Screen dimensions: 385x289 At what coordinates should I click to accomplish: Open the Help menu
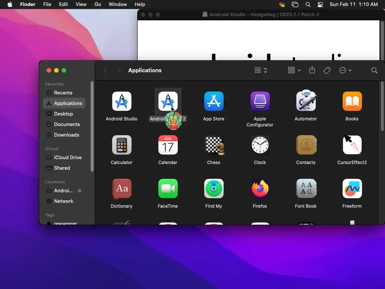(140, 5)
